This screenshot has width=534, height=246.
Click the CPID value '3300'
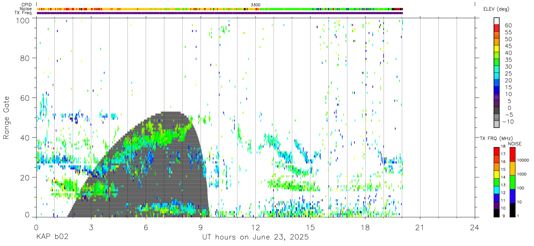tap(256, 4)
